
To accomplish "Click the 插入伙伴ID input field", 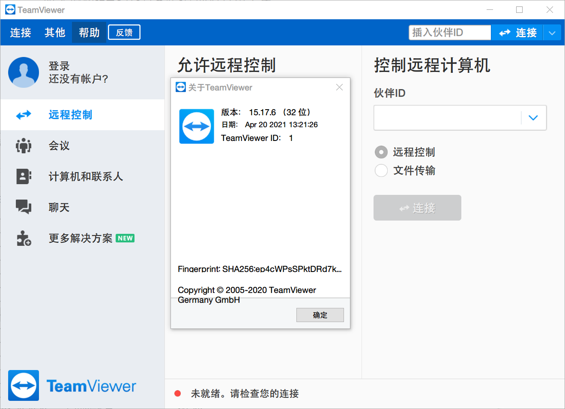I will point(449,32).
